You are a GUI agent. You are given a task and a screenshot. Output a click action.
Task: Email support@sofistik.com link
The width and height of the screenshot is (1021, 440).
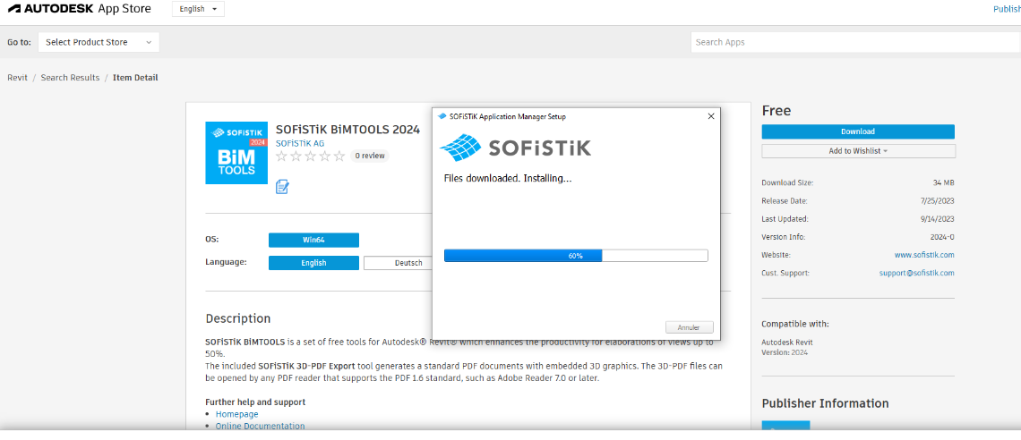click(917, 273)
